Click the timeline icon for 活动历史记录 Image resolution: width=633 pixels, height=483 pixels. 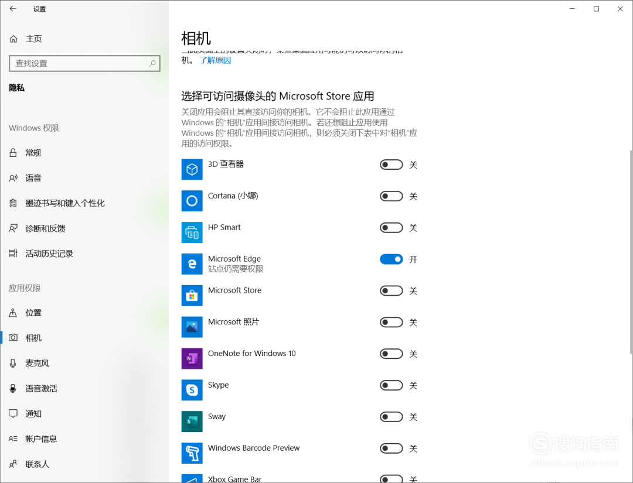click(13, 254)
